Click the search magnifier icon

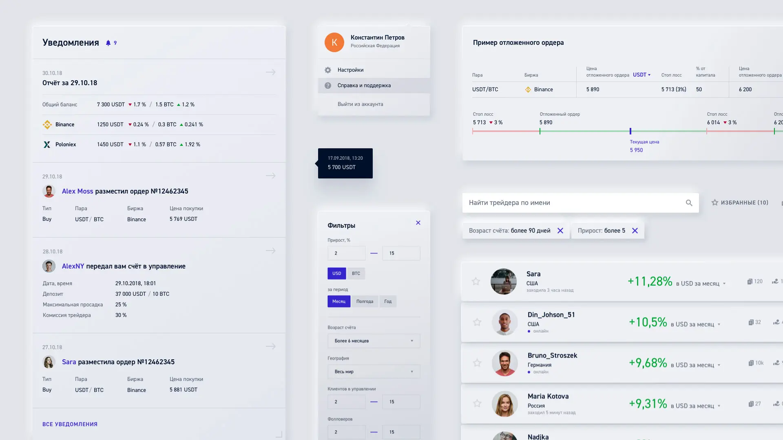pos(689,203)
